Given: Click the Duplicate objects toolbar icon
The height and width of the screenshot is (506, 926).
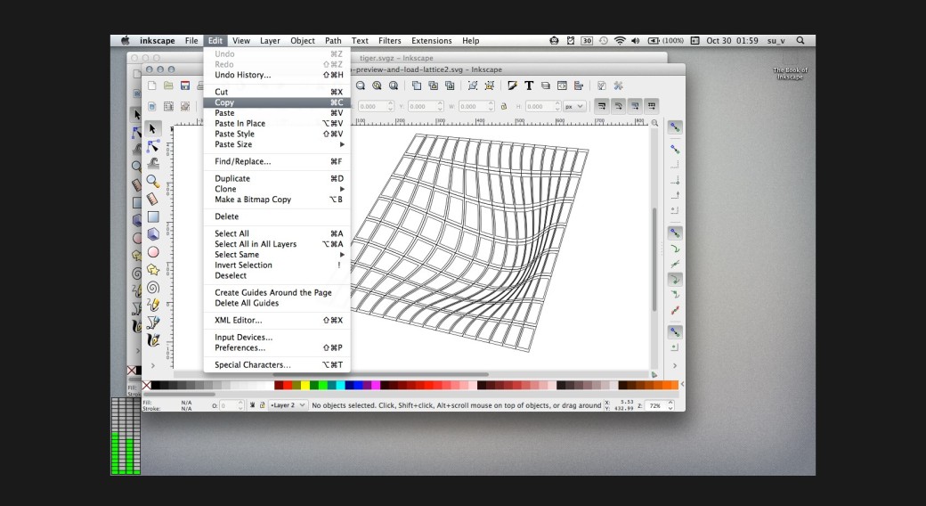Looking at the screenshot, I should (x=417, y=86).
